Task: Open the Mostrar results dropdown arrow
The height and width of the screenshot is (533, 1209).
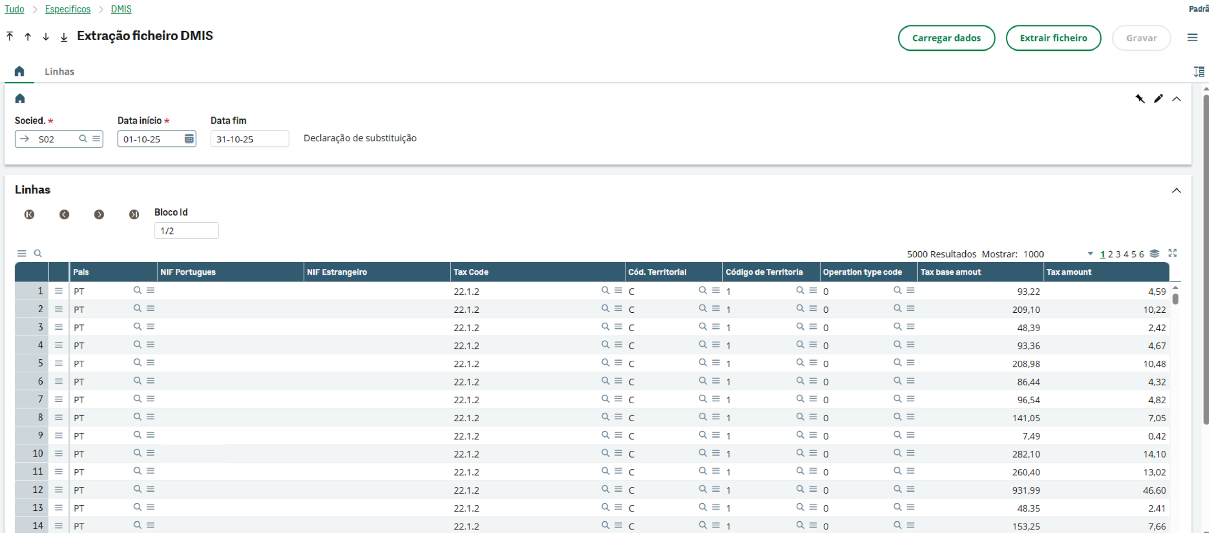Action: point(1090,254)
